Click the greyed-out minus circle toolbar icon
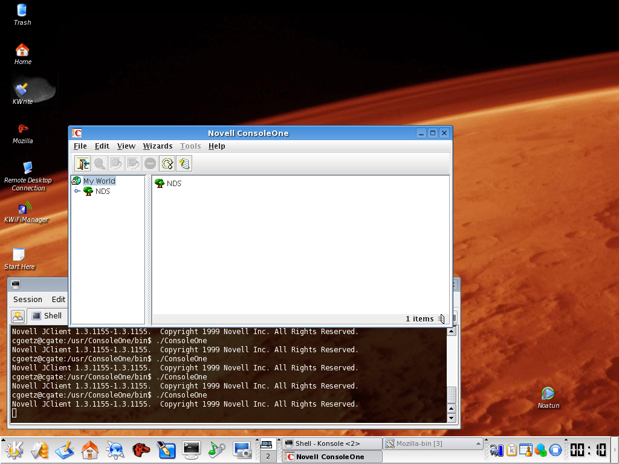Image resolution: width=619 pixels, height=464 pixels. 151,163
